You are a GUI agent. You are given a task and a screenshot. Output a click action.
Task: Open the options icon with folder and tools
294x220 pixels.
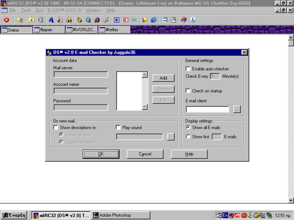click(x=20, y=20)
